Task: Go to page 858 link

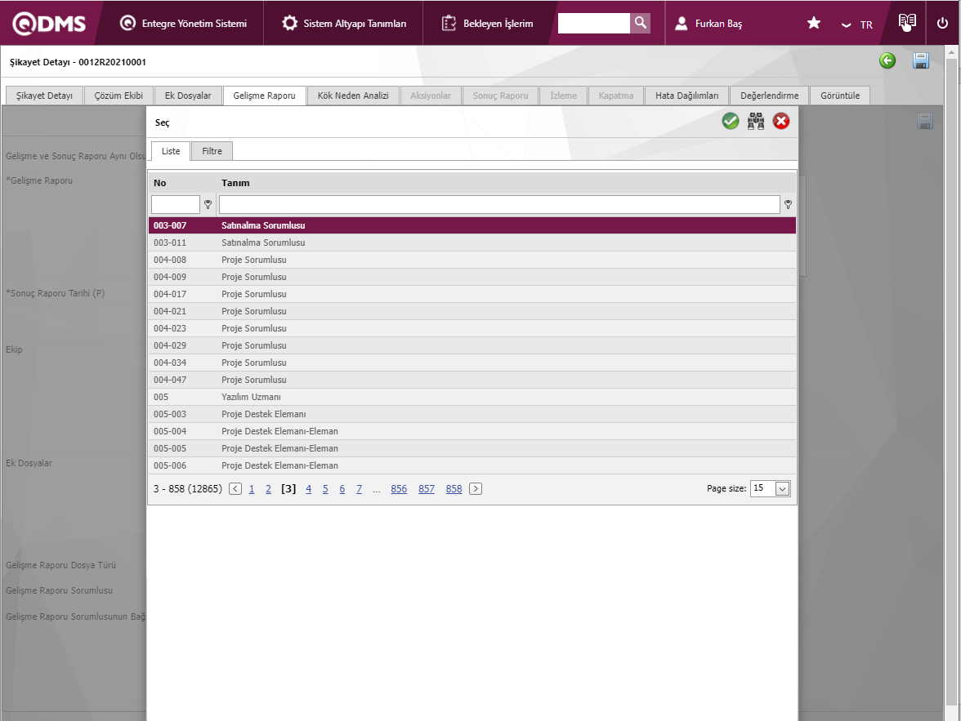Action: click(x=454, y=489)
